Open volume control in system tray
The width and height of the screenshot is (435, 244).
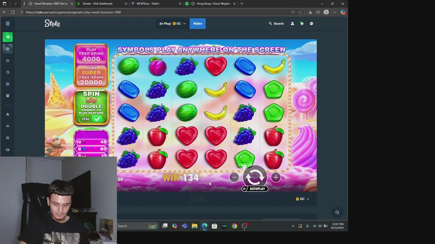pyautogui.click(x=320, y=226)
